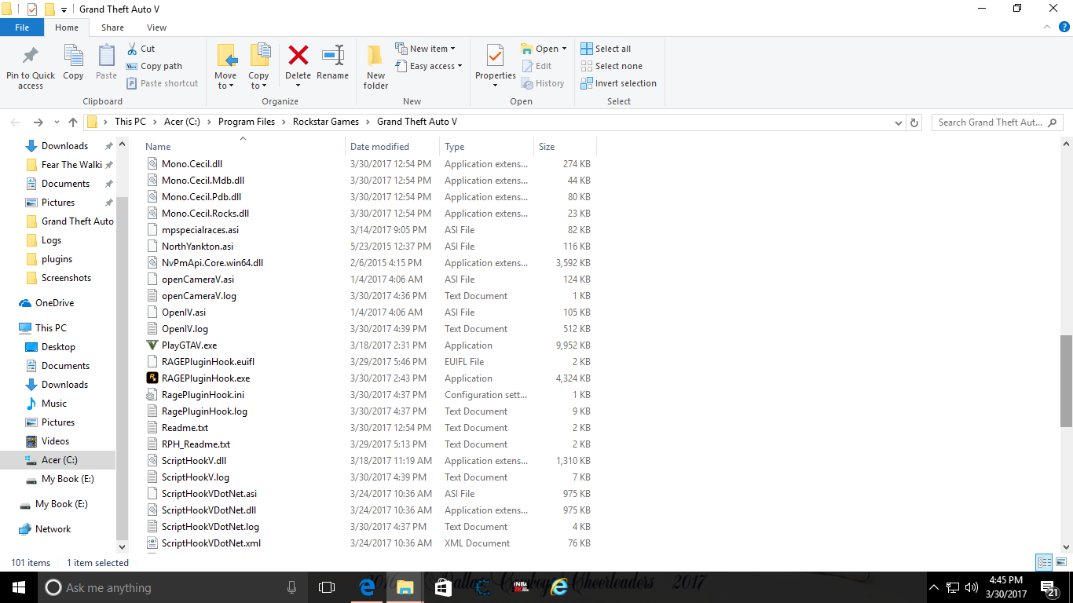This screenshot has width=1073, height=603.
Task: Click the Up one level arrow
Action: (73, 122)
